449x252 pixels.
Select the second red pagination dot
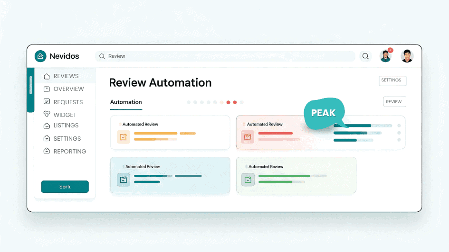point(235,102)
